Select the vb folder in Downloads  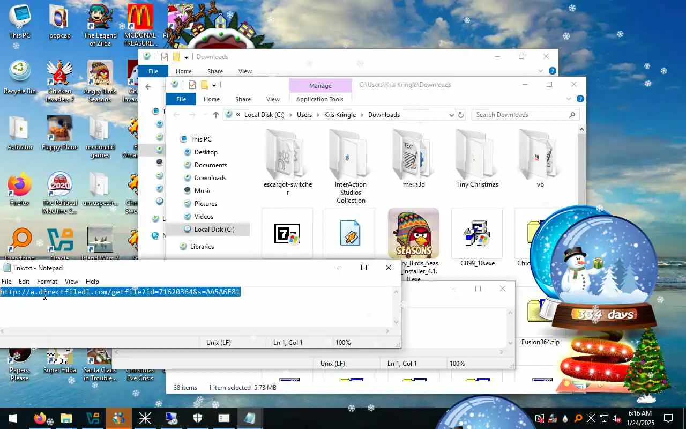click(540, 159)
